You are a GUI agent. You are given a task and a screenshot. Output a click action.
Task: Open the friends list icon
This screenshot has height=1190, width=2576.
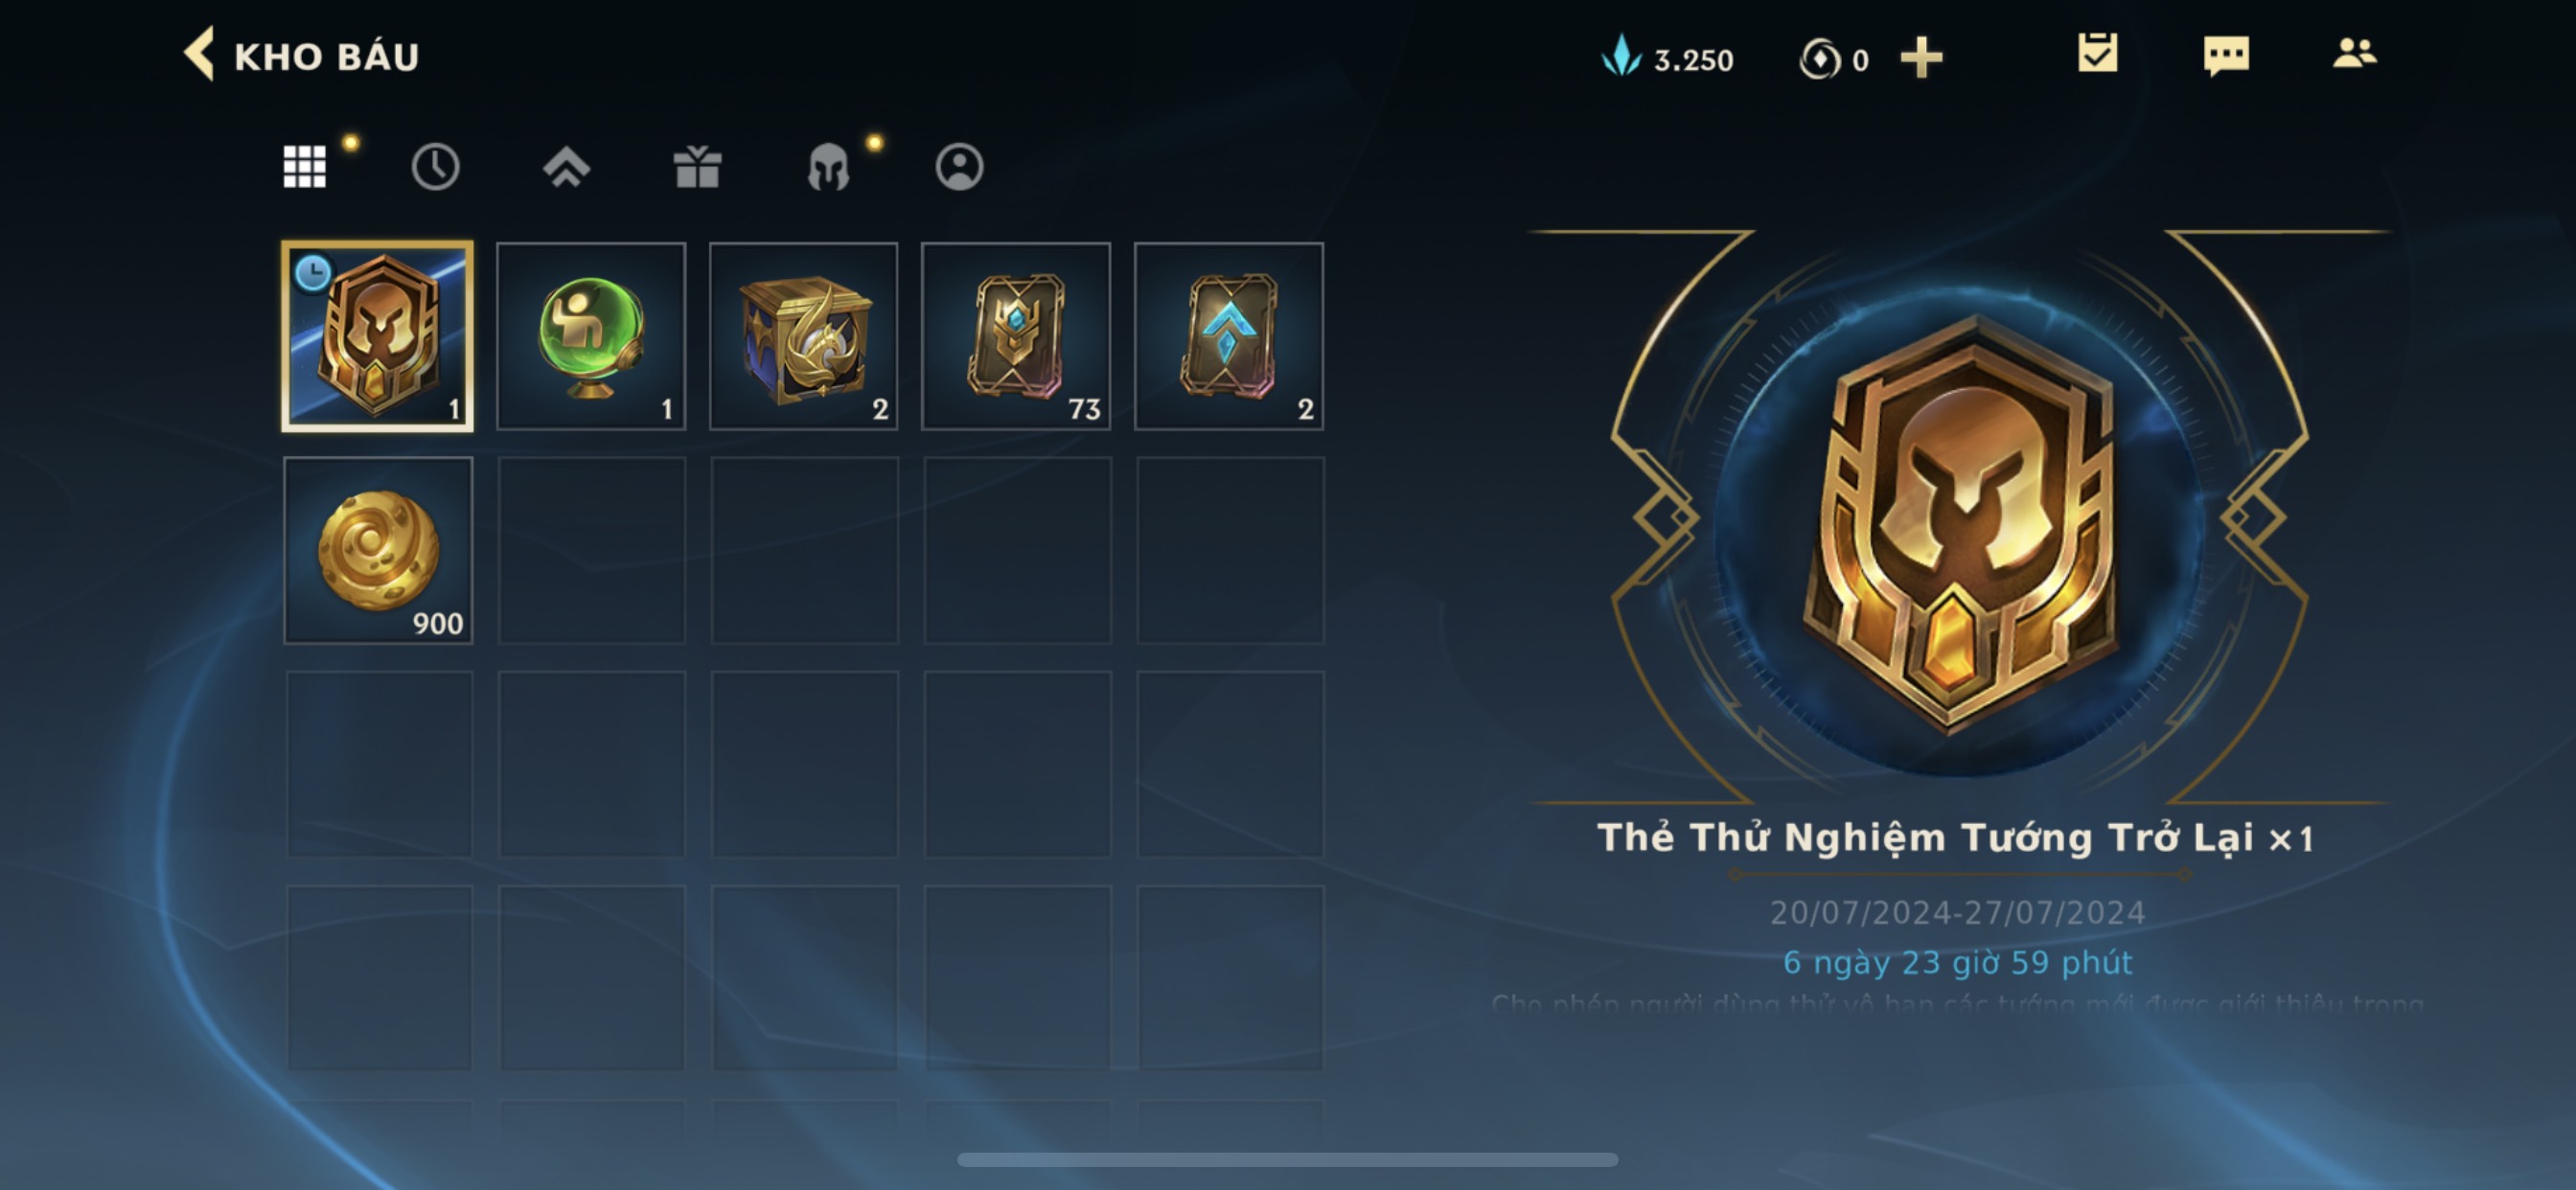click(x=2354, y=53)
